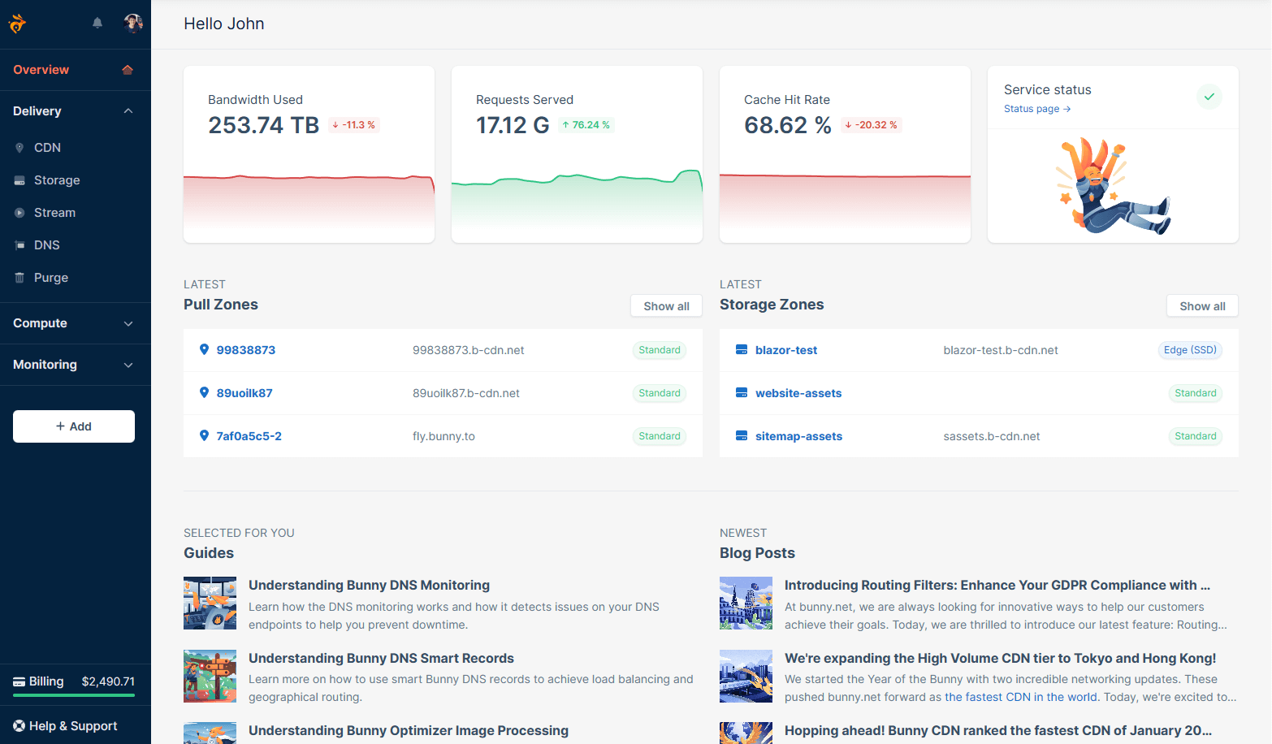Expand the Monitoring section
This screenshot has height=744, width=1272.
(x=128, y=365)
